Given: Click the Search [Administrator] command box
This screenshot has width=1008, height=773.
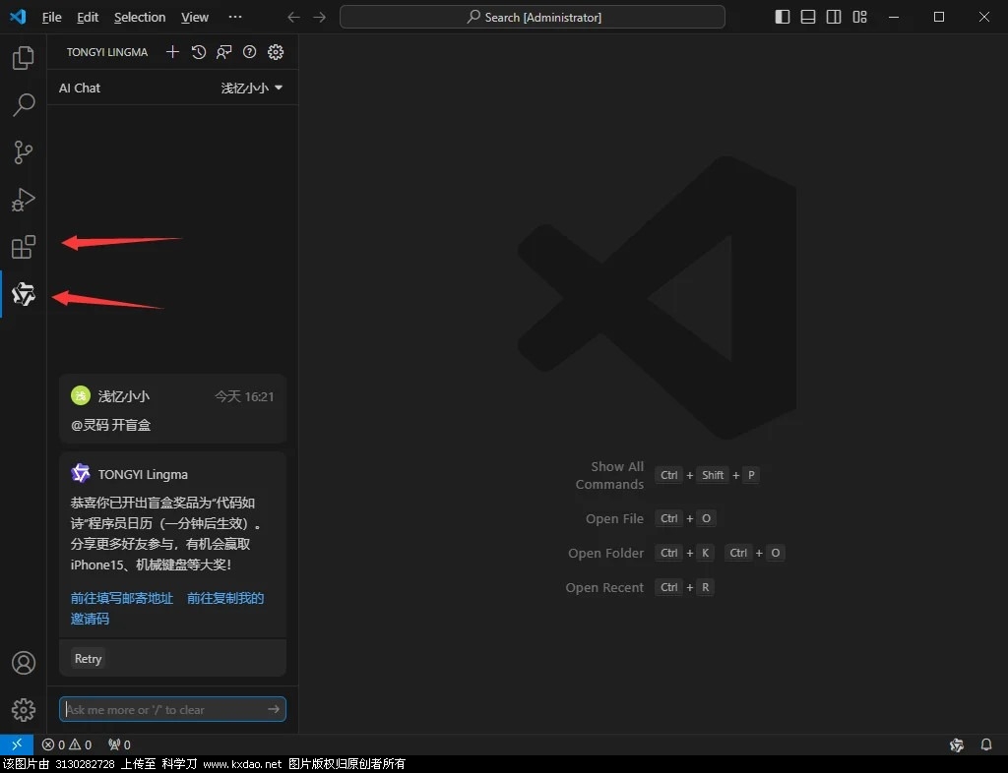Looking at the screenshot, I should (533, 18).
